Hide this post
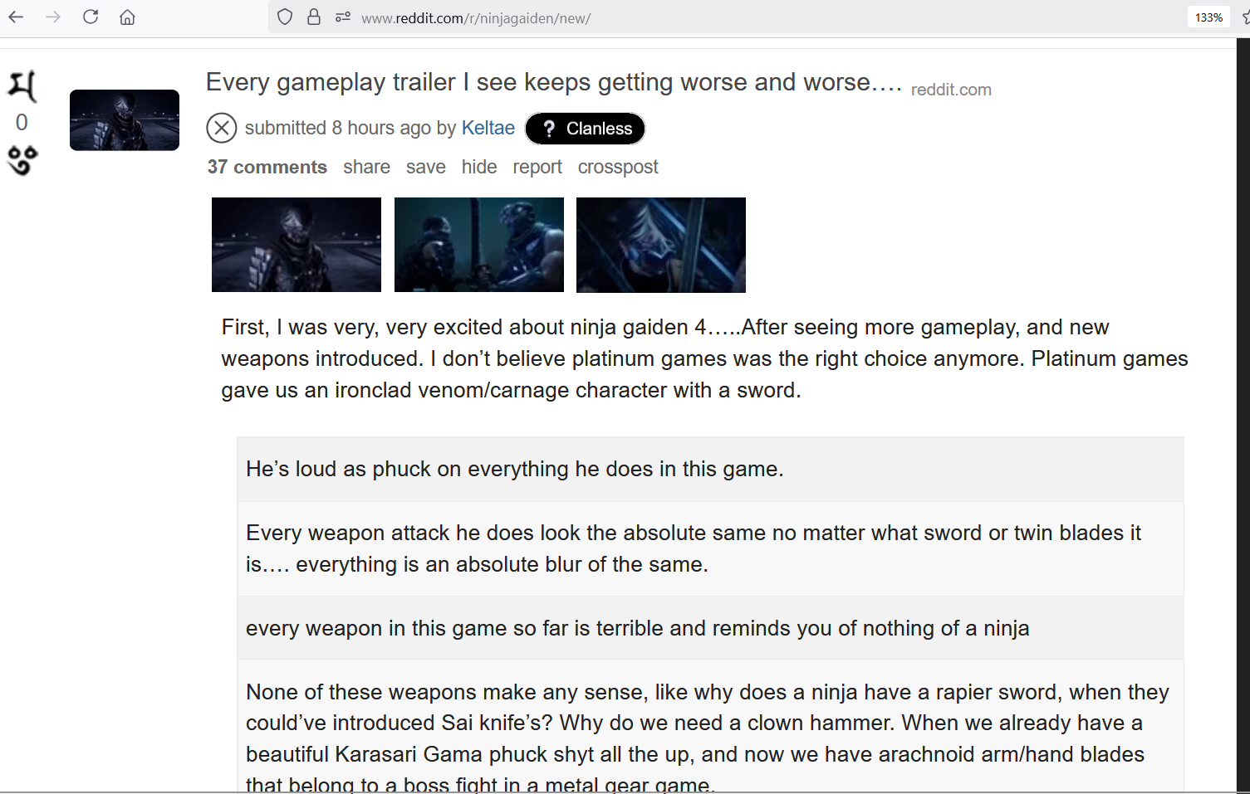Image resolution: width=1250 pixels, height=794 pixels. click(x=479, y=167)
